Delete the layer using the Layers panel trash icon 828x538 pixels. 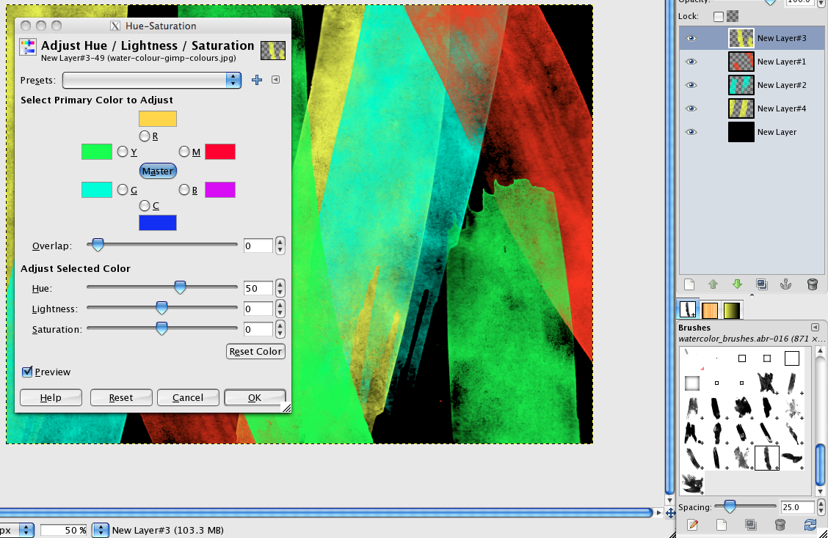pyautogui.click(x=812, y=285)
